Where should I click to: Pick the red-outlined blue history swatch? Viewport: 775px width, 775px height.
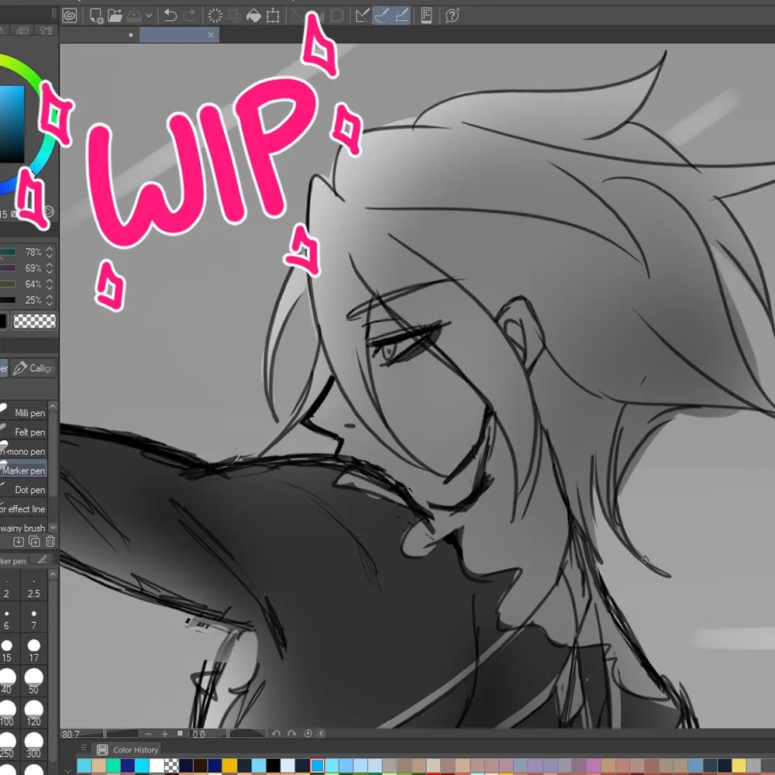click(x=317, y=766)
